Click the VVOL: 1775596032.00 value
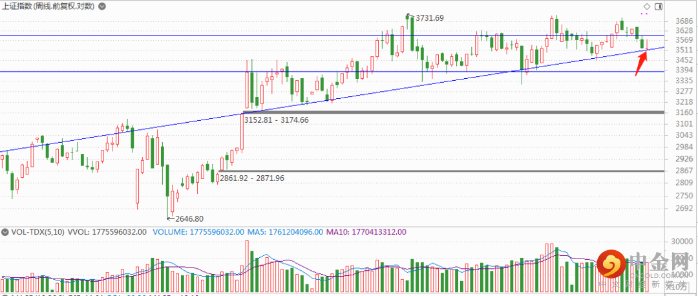The width and height of the screenshot is (698, 296). click(107, 232)
